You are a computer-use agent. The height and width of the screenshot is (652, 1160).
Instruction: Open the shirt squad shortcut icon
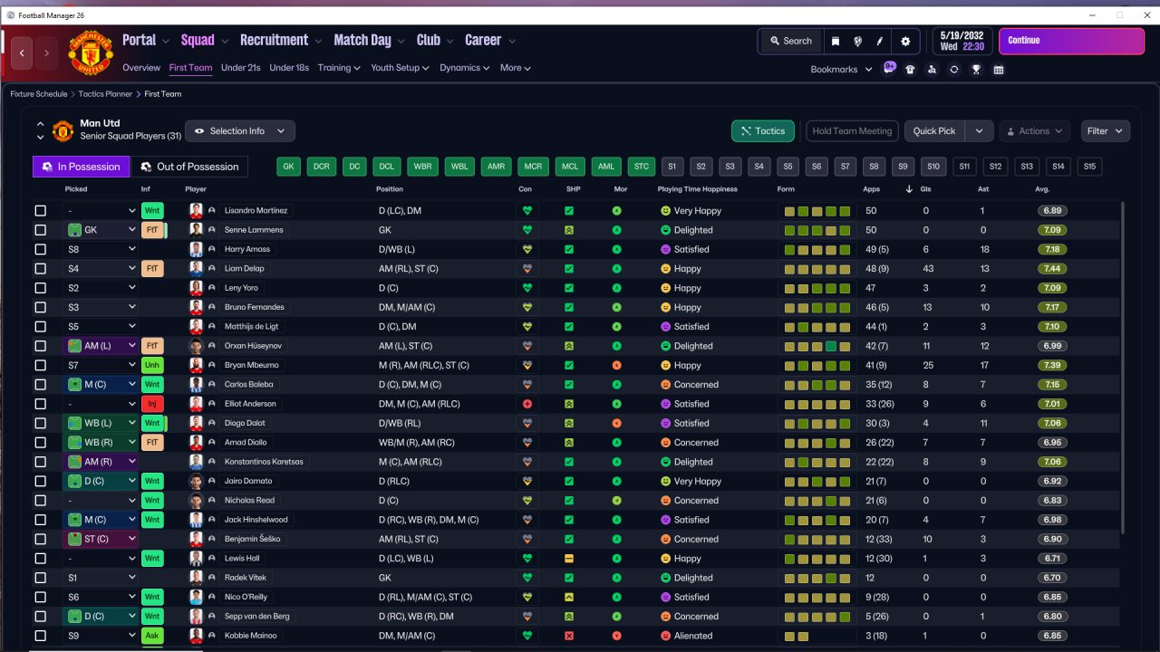tap(910, 69)
